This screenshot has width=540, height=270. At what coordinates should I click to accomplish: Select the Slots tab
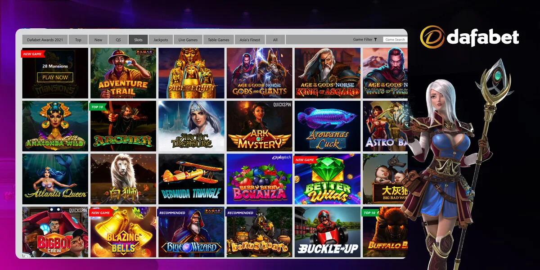click(138, 40)
